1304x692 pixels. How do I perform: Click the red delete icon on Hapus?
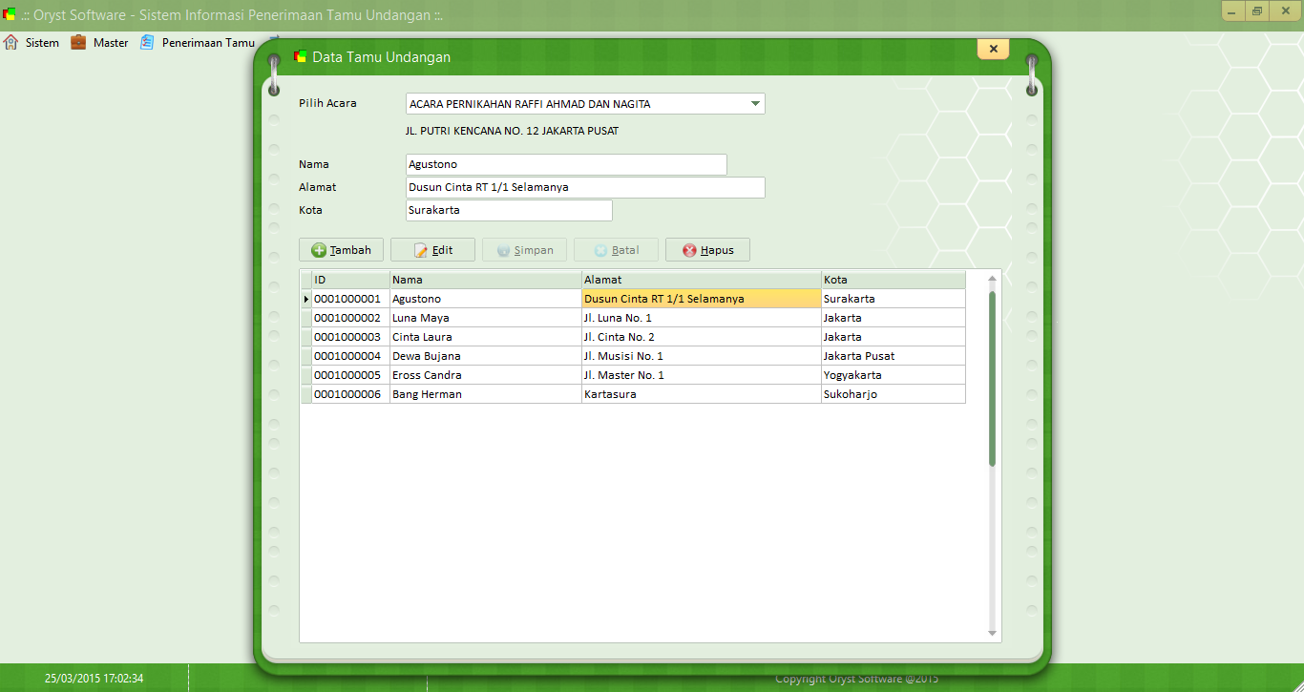687,249
